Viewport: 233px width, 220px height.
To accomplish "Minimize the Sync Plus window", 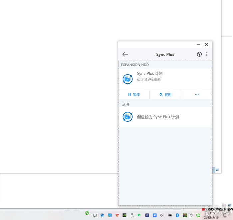I will (198, 45).
